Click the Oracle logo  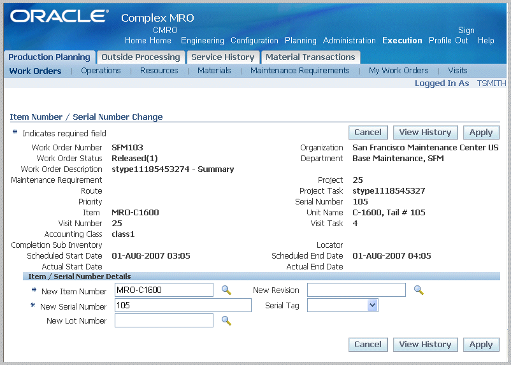pos(59,17)
